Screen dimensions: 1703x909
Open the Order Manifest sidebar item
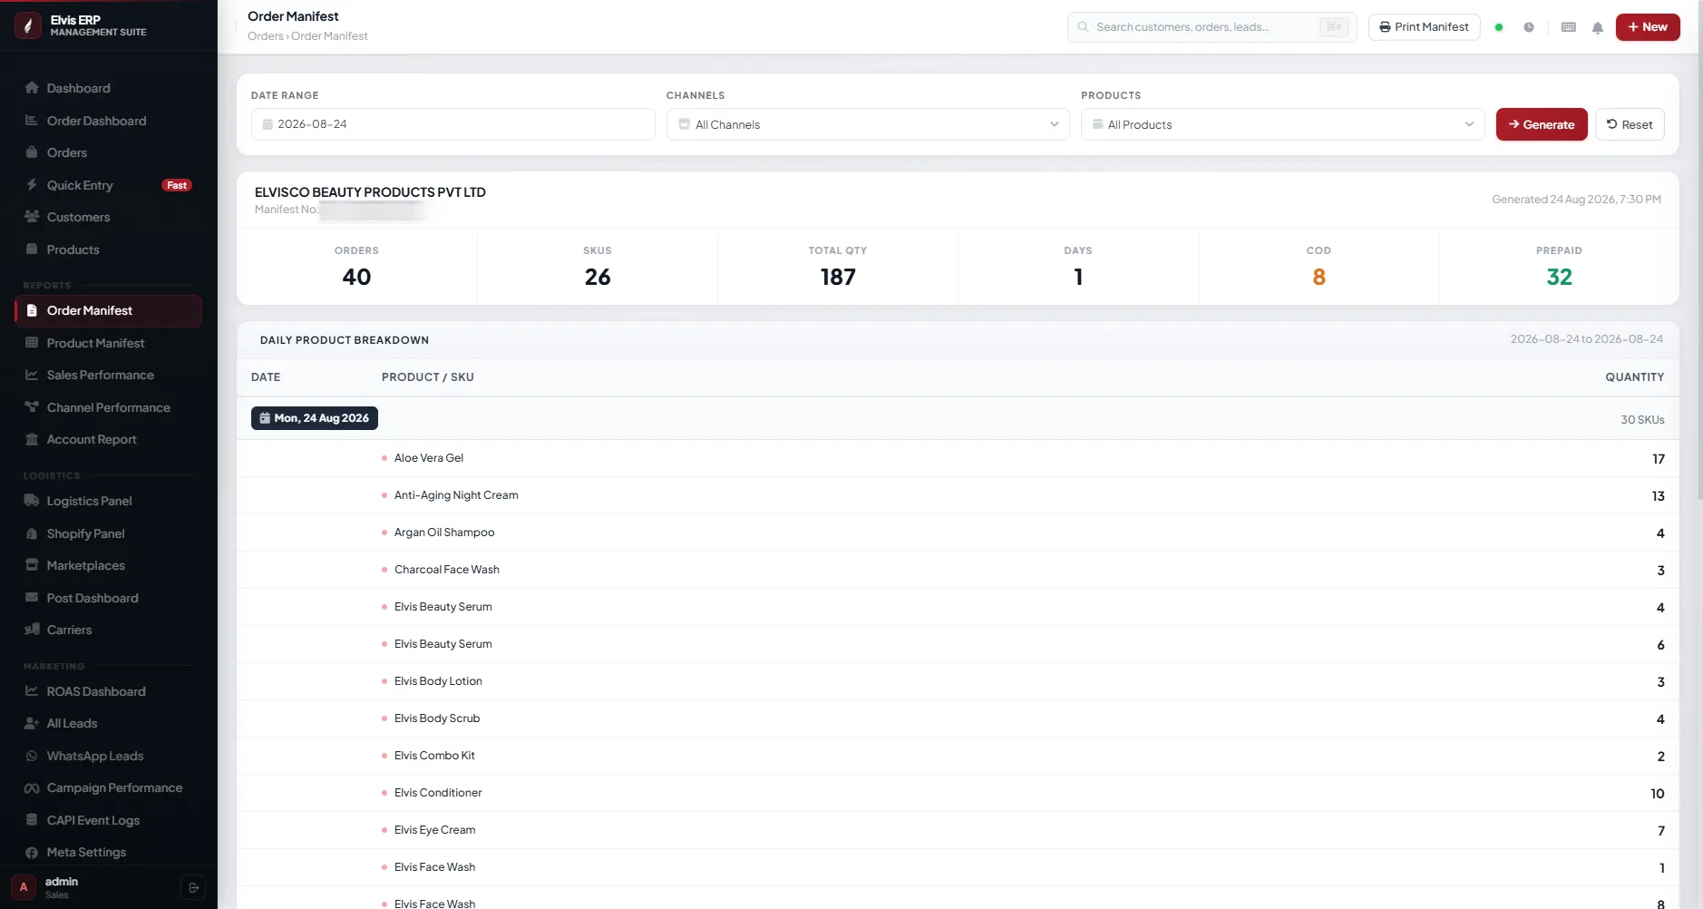tap(108, 310)
